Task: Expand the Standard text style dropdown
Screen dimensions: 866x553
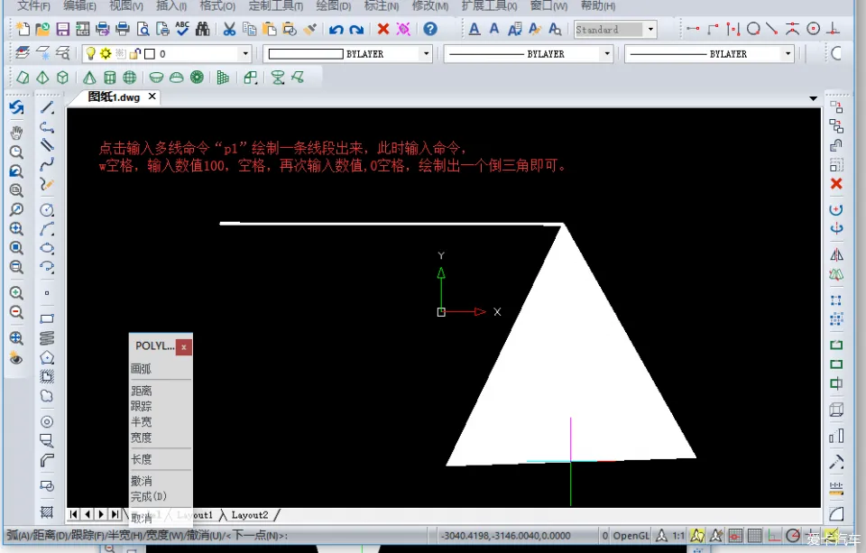Action: pyautogui.click(x=650, y=29)
